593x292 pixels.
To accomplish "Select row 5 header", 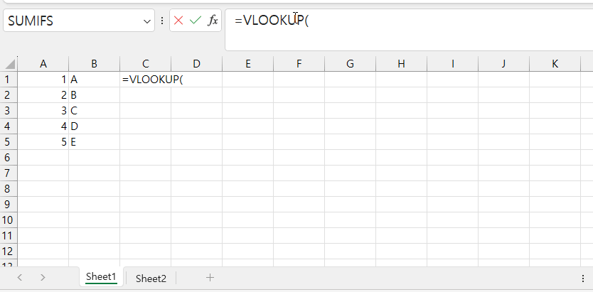I will click(x=9, y=142).
